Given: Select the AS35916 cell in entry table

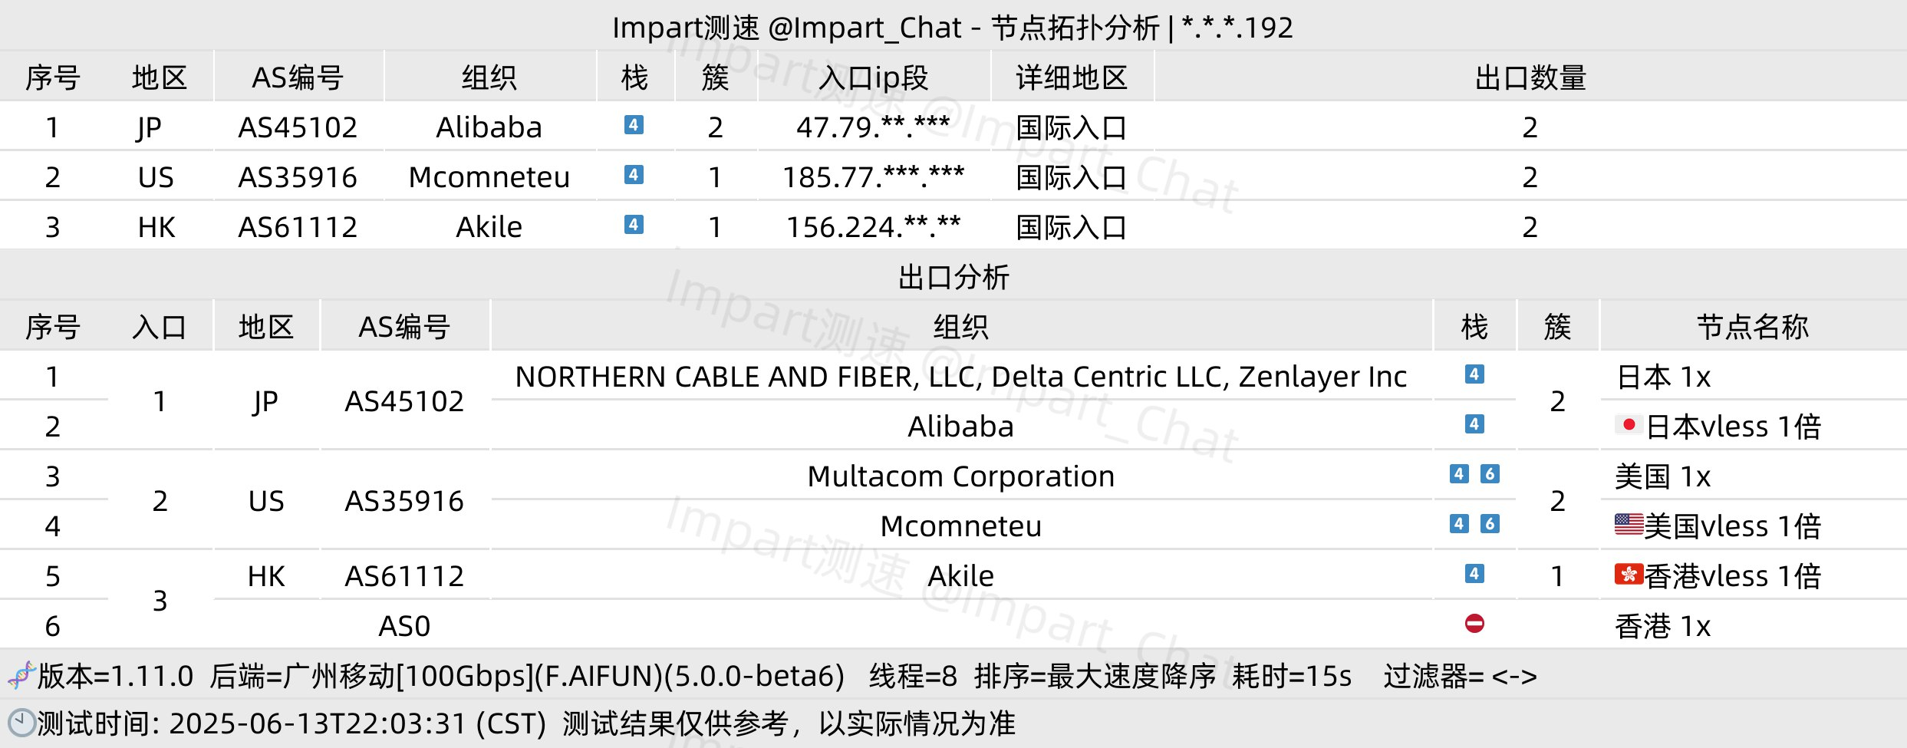Looking at the screenshot, I should (298, 177).
